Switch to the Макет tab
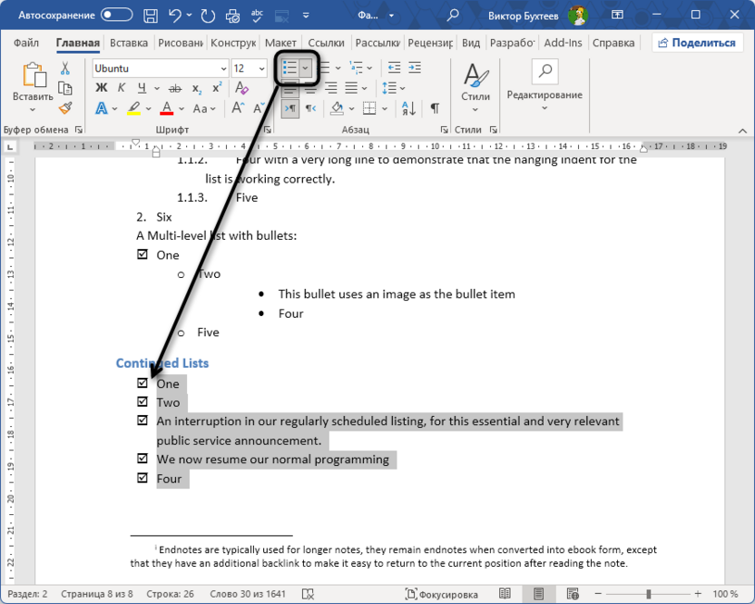 click(x=280, y=43)
